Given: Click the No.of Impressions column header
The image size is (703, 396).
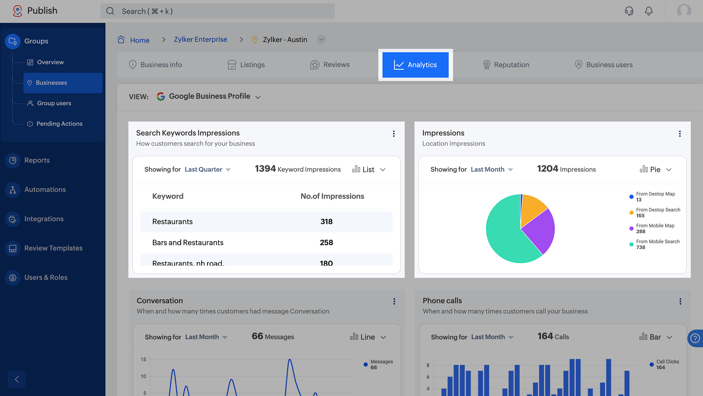Looking at the screenshot, I should pyautogui.click(x=332, y=196).
